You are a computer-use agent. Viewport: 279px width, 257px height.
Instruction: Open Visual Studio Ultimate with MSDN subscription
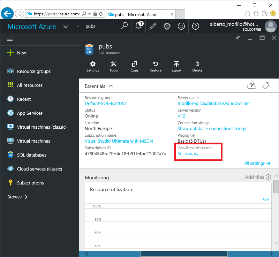pos(119,141)
